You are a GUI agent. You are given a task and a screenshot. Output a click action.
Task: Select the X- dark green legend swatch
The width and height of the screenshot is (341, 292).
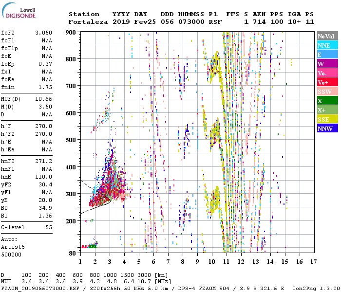[327, 101]
